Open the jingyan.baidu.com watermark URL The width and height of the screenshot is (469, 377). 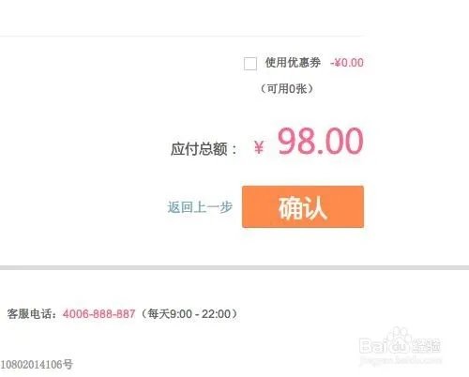401,360
